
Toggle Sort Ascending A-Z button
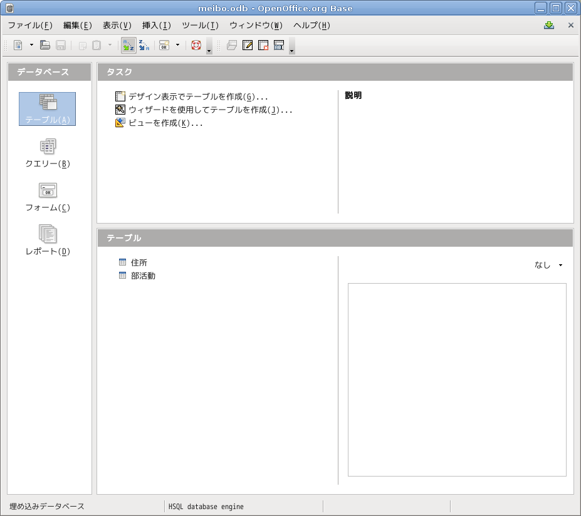coord(128,45)
